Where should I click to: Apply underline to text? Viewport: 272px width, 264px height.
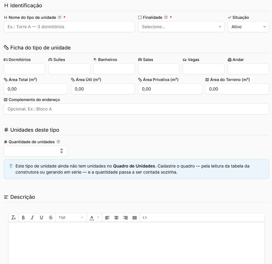coord(41,218)
